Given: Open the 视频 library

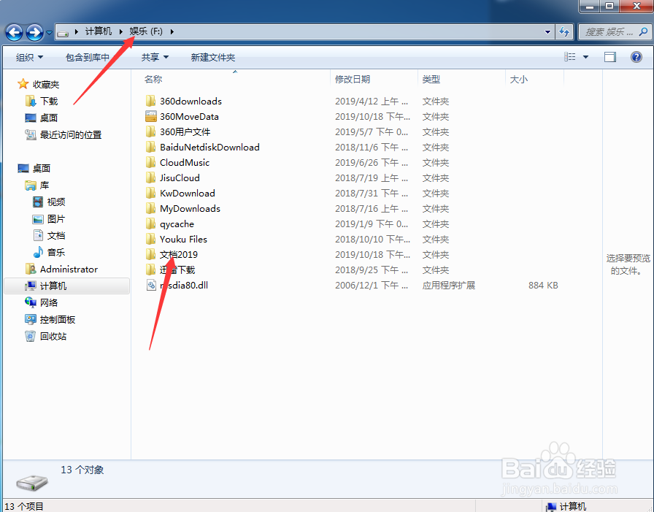Looking at the screenshot, I should [56, 202].
